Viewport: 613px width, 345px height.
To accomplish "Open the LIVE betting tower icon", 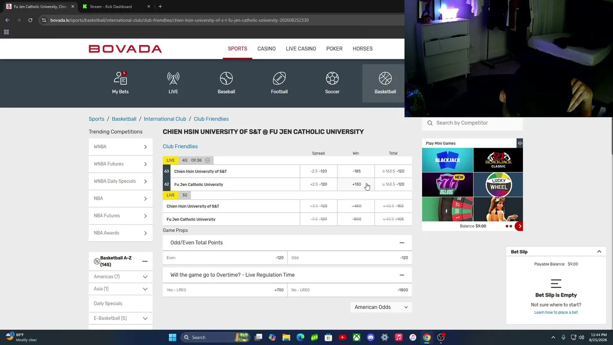I will point(173,79).
